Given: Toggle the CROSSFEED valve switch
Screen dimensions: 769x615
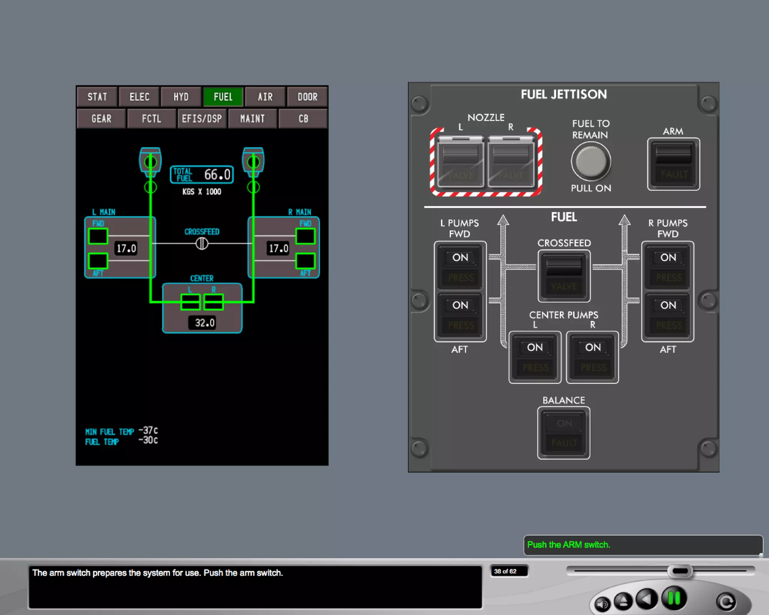Looking at the screenshot, I should tap(564, 276).
